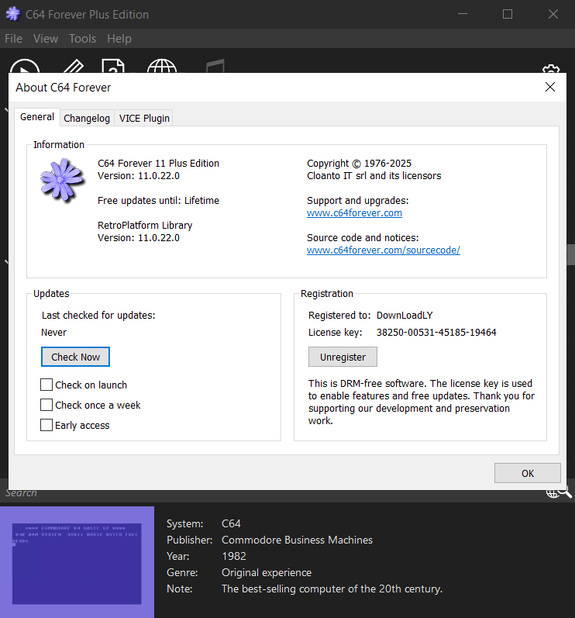Open the Help menu
Screen dimensions: 575x618
pos(119,39)
